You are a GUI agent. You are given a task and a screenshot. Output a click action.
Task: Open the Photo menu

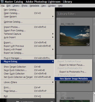[24, 6]
